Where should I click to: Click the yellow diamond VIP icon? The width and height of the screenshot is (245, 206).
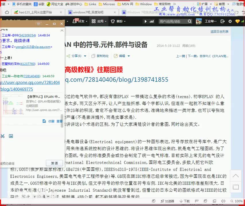pyautogui.click(x=237, y=21)
